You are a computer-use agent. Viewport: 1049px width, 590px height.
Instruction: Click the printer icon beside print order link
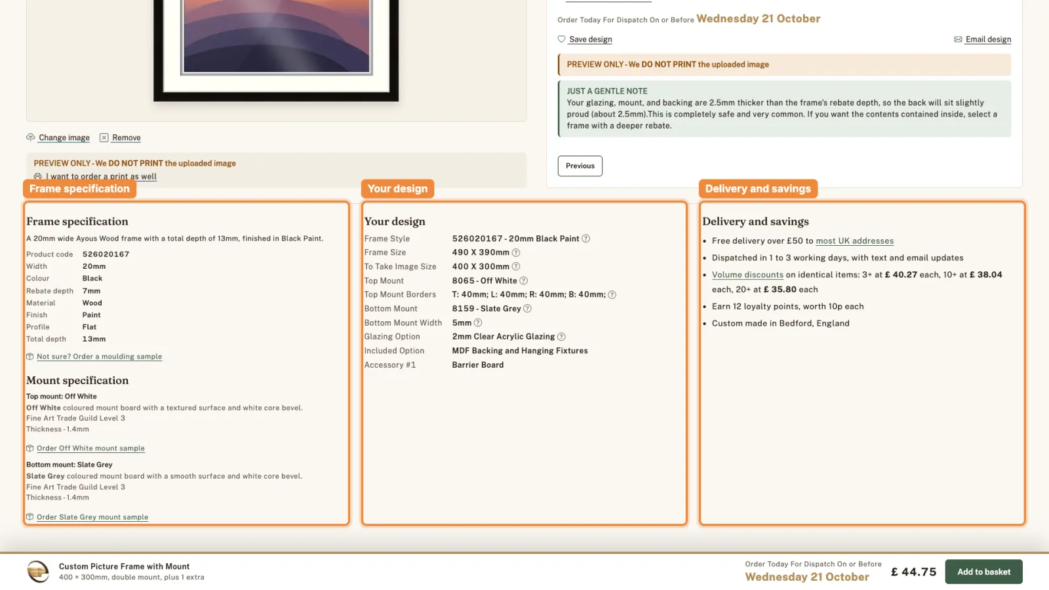point(38,176)
